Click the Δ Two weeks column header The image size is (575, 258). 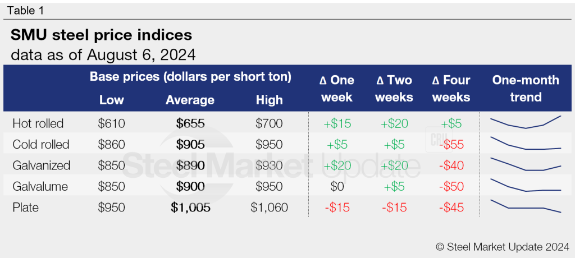(394, 88)
